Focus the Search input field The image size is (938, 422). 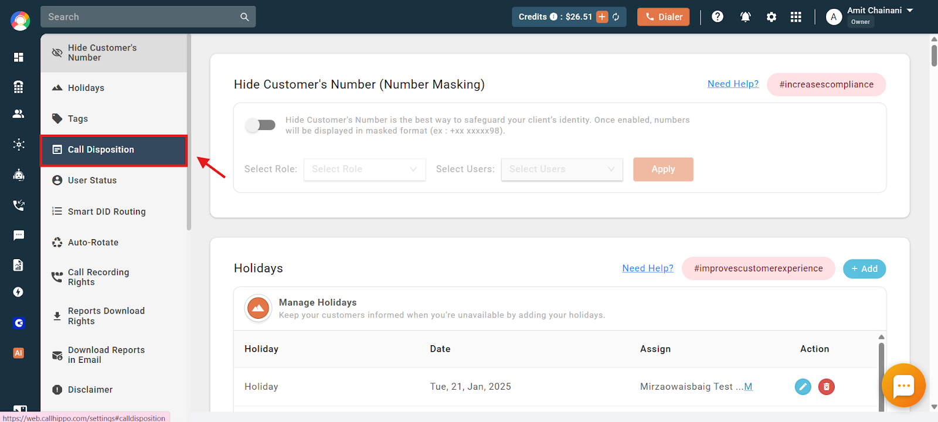pos(141,17)
